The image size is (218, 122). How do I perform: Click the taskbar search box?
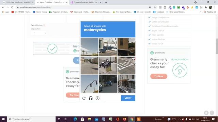click(31, 119)
